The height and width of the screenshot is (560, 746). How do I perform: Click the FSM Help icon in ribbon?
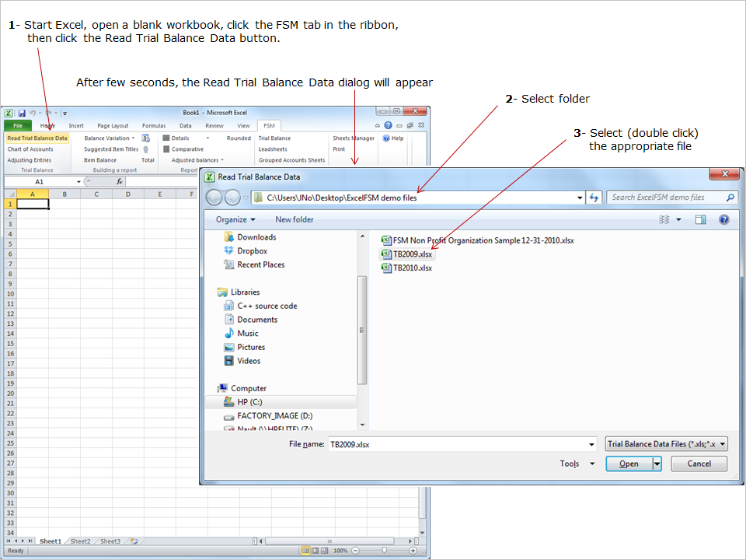386,138
